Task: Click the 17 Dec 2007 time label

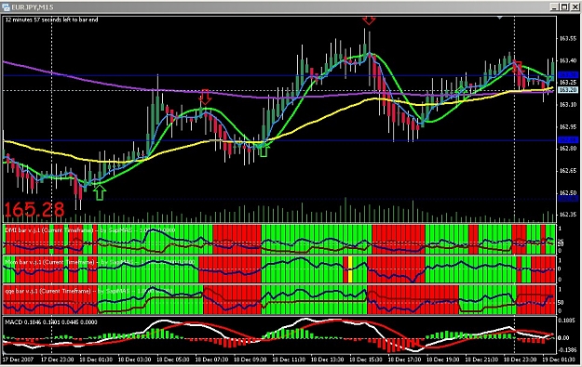Action: tap(19, 360)
